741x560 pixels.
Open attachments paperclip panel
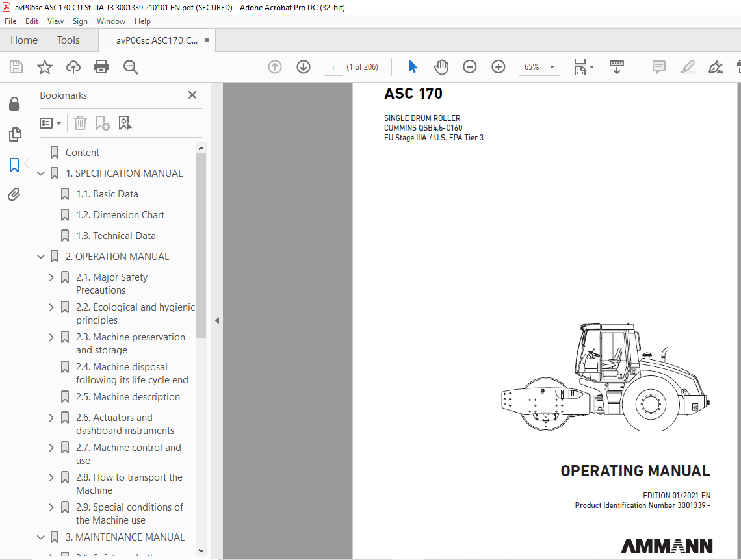tap(15, 194)
